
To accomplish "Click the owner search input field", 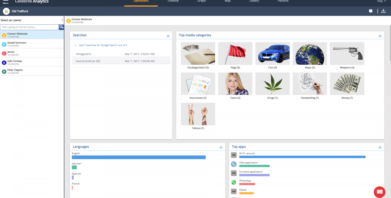I will coord(30,27).
